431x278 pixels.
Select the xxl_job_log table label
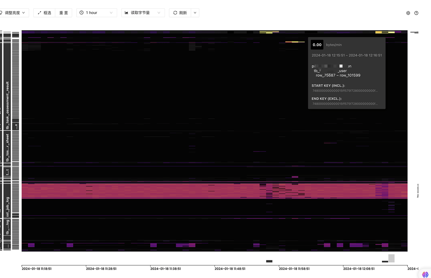(x=7, y=206)
